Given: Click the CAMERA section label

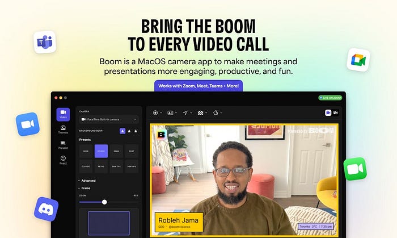Looking at the screenshot, I should click(84, 111).
